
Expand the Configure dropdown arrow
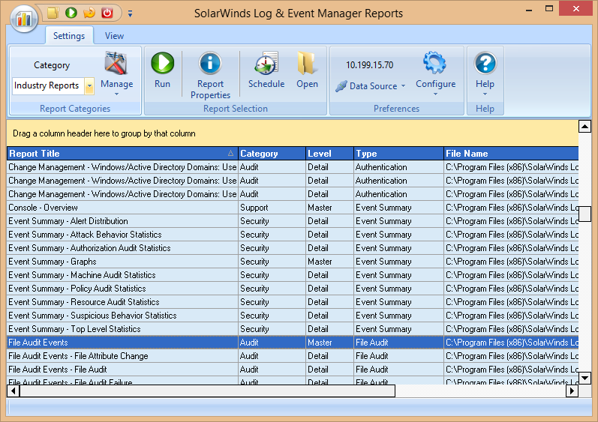(435, 94)
